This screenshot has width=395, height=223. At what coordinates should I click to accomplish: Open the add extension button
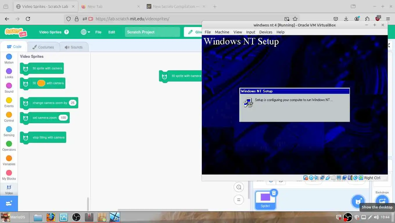[x=9, y=204]
